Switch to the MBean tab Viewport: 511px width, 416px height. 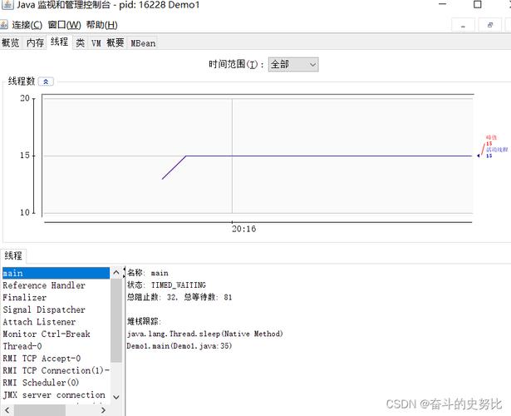coord(143,43)
